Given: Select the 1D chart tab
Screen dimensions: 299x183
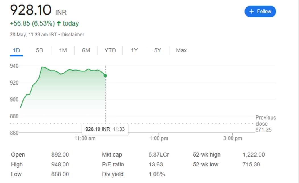Looking at the screenshot, I should click(16, 50).
